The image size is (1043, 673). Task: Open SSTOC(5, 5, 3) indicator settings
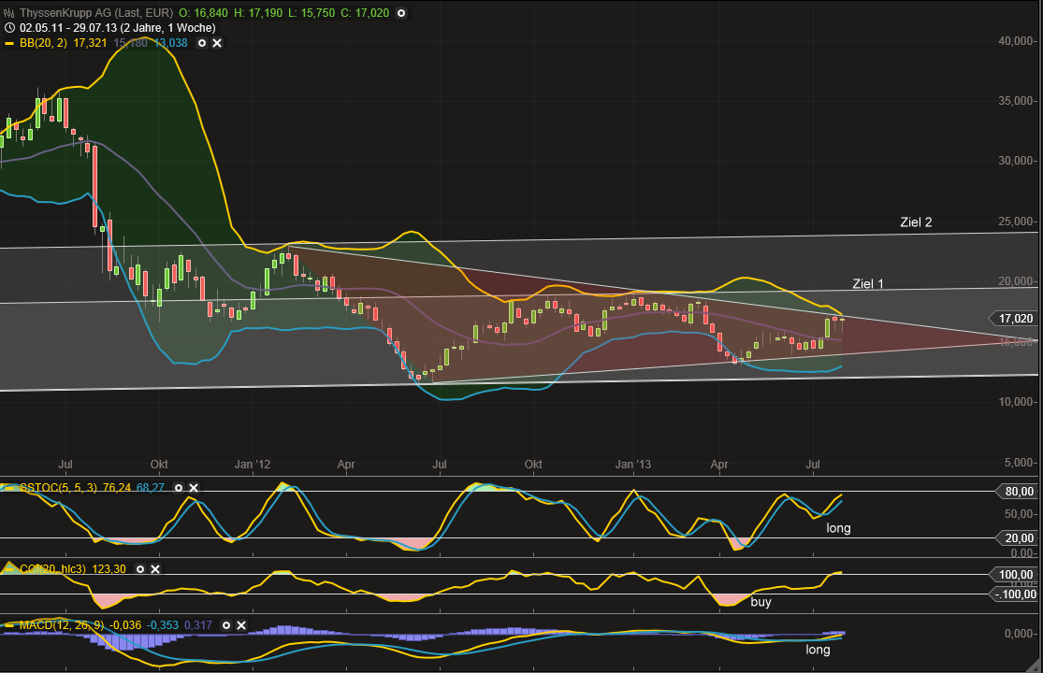tap(179, 488)
